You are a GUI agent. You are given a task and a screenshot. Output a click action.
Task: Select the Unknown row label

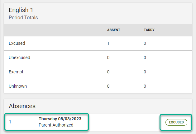coord(18,86)
